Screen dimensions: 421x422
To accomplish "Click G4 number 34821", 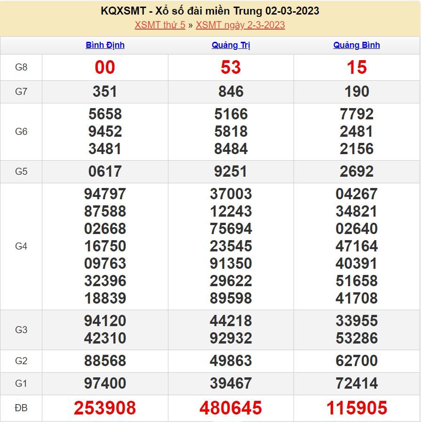I will tap(357, 211).
